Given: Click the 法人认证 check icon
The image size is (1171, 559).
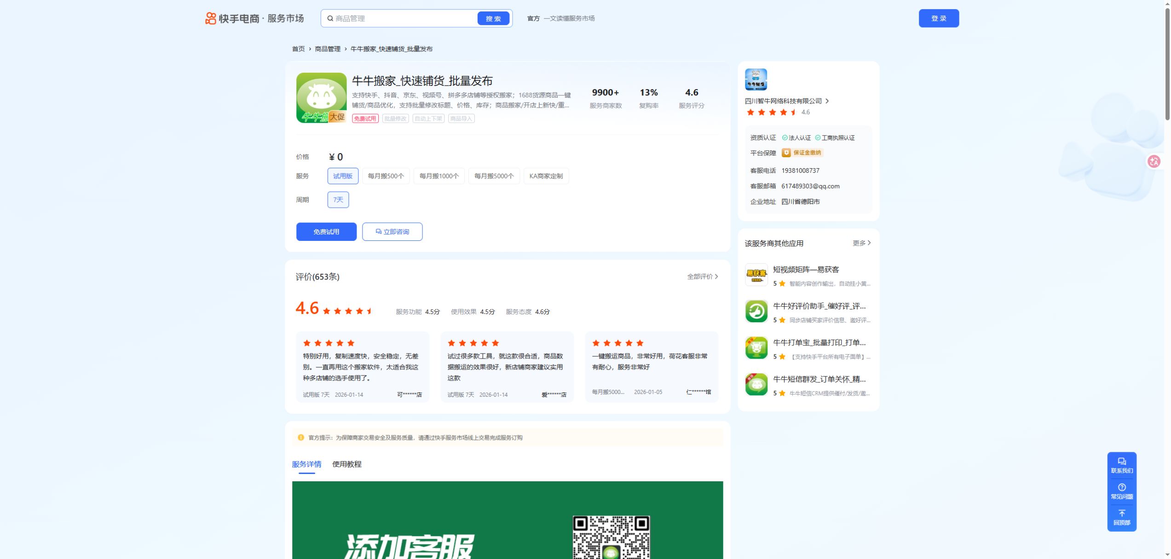Looking at the screenshot, I should pyautogui.click(x=785, y=138).
